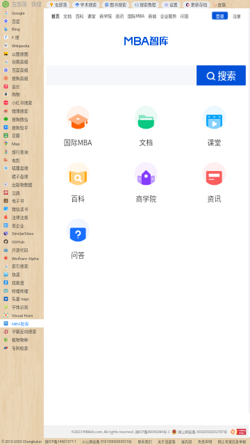Open the 设置 settings tab
This screenshot has height=445, width=250.
(x=171, y=5)
